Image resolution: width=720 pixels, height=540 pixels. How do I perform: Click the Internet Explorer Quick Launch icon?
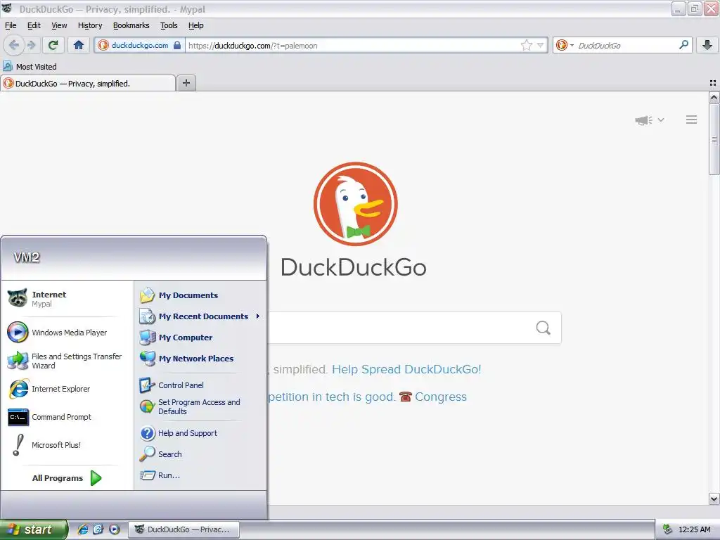pyautogui.click(x=83, y=529)
